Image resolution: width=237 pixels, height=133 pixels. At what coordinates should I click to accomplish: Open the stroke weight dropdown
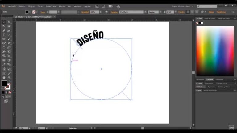pyautogui.click(x=59, y=12)
